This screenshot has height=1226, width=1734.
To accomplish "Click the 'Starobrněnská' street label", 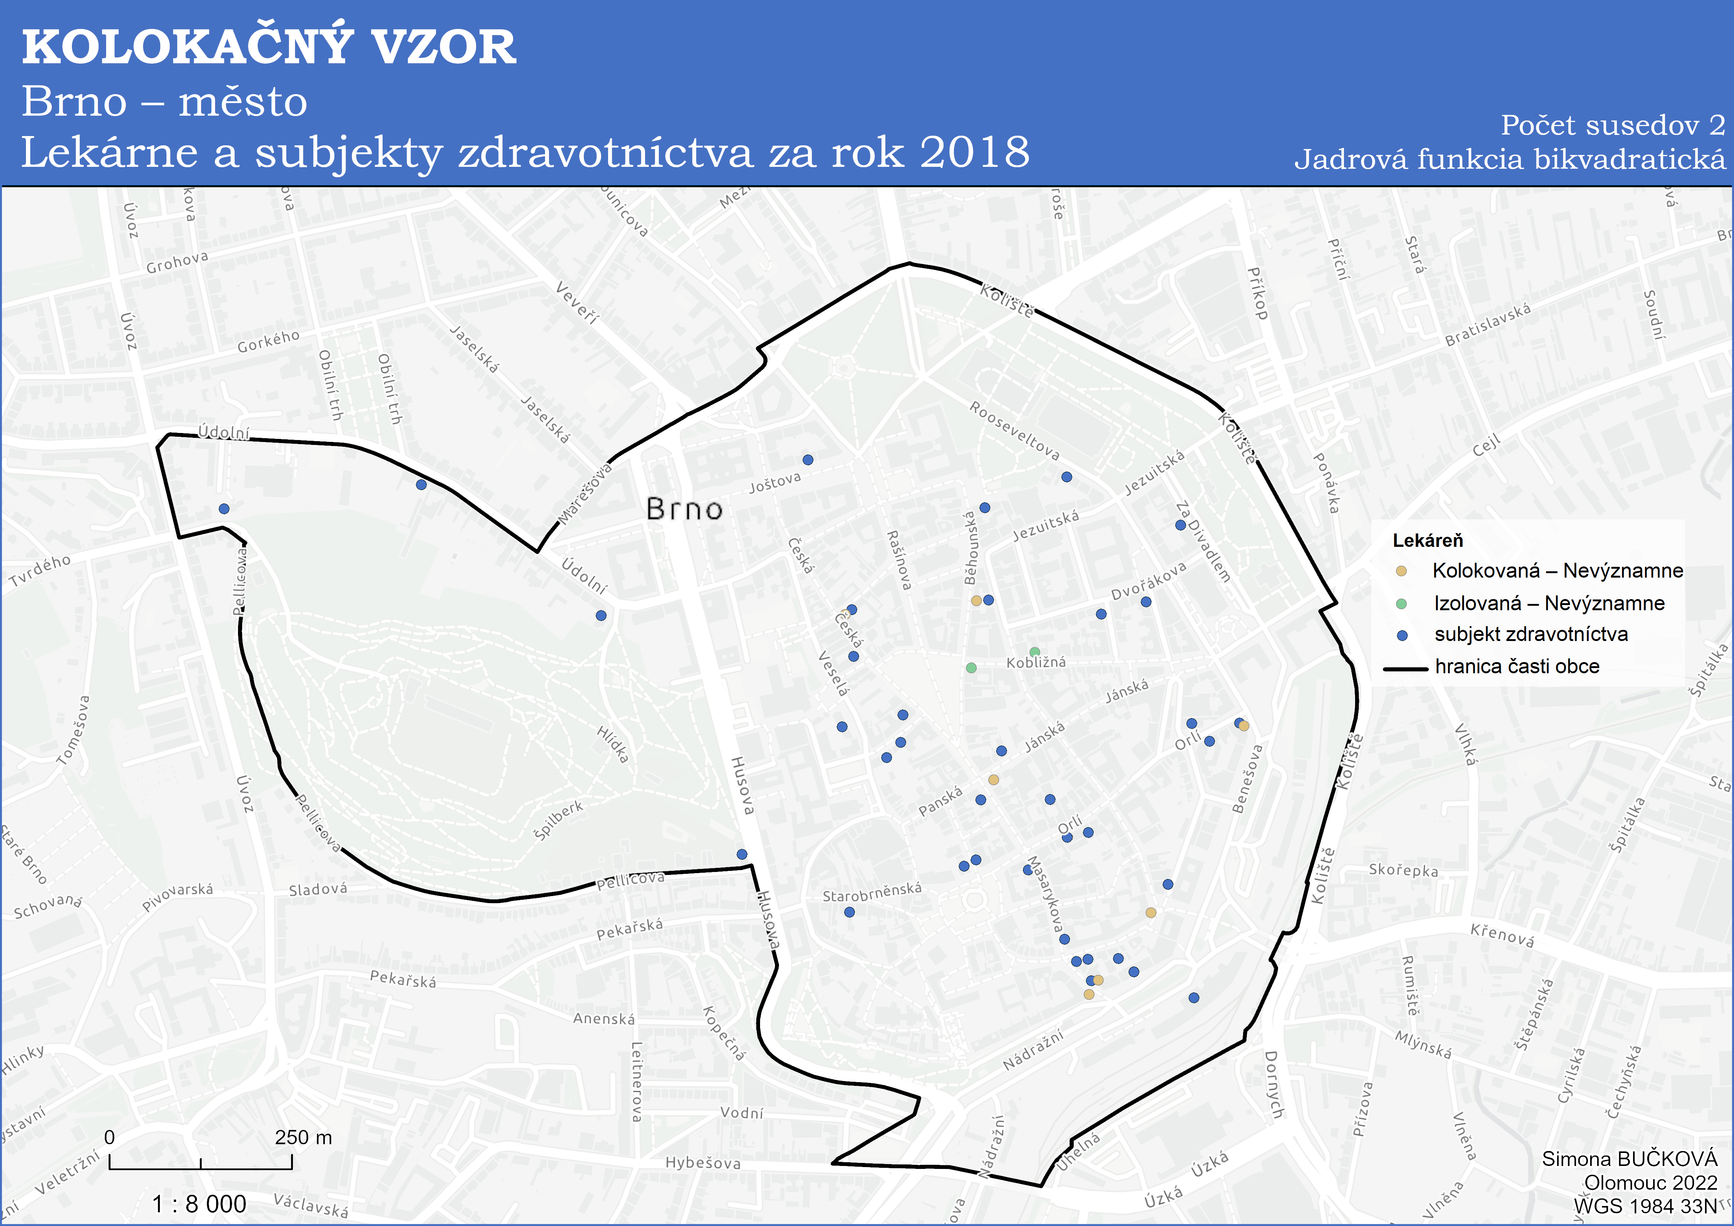I will point(872,892).
